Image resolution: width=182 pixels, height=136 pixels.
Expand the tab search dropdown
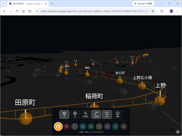(x=4, y=4)
